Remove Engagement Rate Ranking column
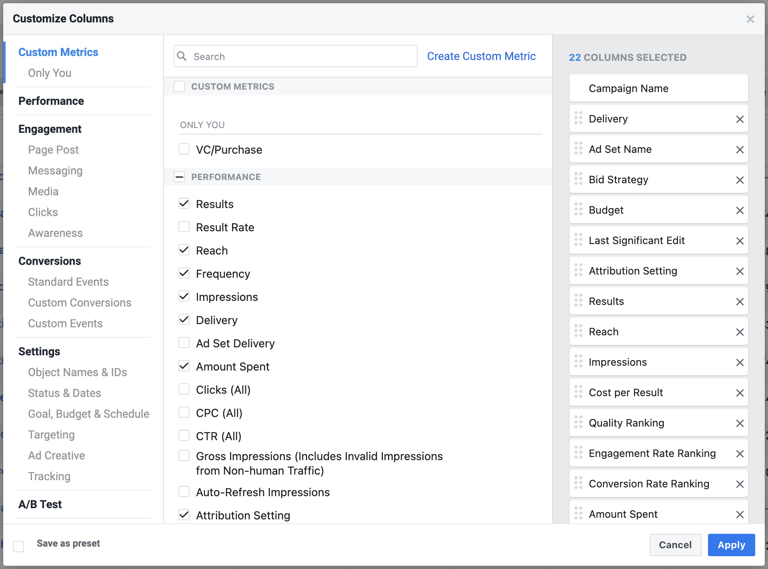Screen dimensions: 768x569 pos(740,453)
